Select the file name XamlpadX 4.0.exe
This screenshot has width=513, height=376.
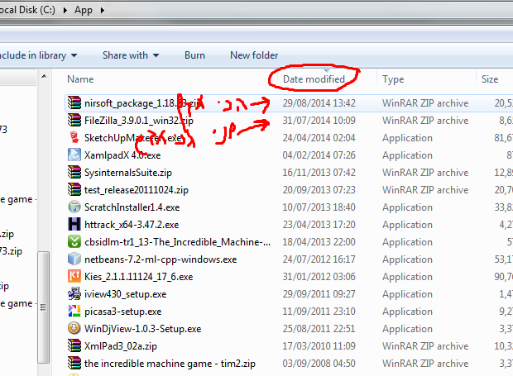point(122,155)
